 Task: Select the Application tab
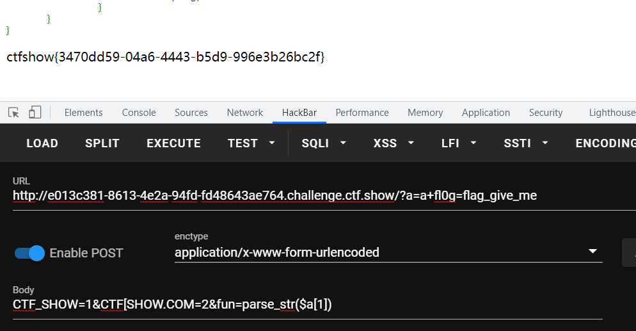pyautogui.click(x=486, y=113)
